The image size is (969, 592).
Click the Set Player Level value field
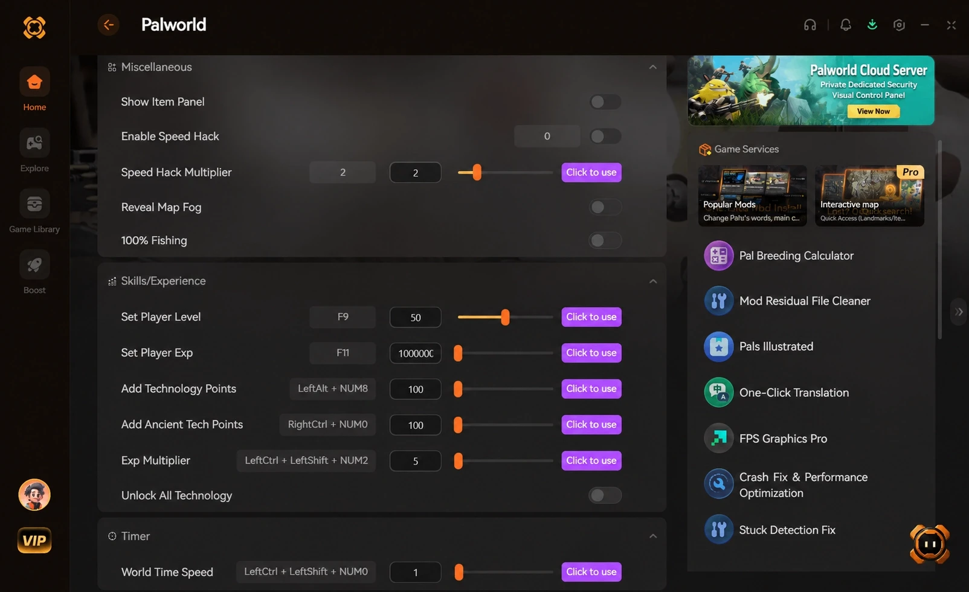coord(416,317)
